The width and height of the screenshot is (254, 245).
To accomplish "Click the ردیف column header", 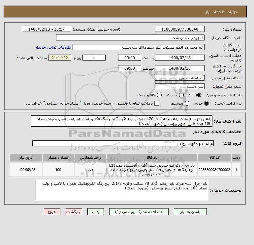I will point(236,158).
